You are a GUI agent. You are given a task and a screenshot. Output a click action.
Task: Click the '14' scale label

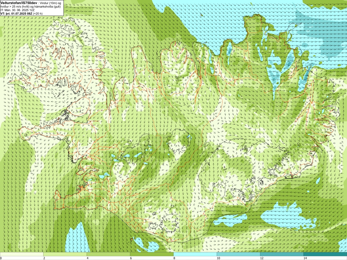pos(305,258)
